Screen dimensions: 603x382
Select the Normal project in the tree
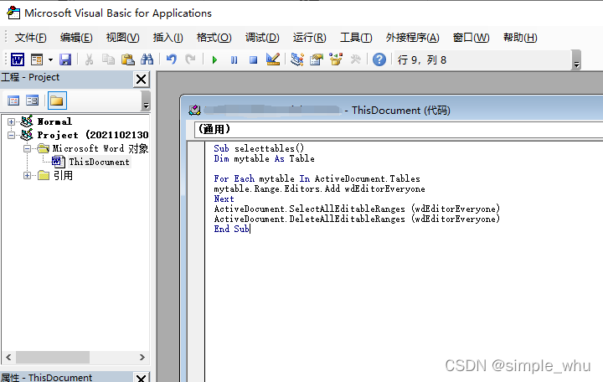coord(54,121)
